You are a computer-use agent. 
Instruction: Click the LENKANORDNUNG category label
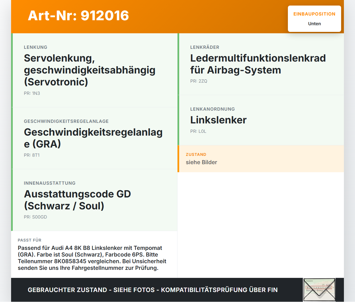pyautogui.click(x=212, y=109)
